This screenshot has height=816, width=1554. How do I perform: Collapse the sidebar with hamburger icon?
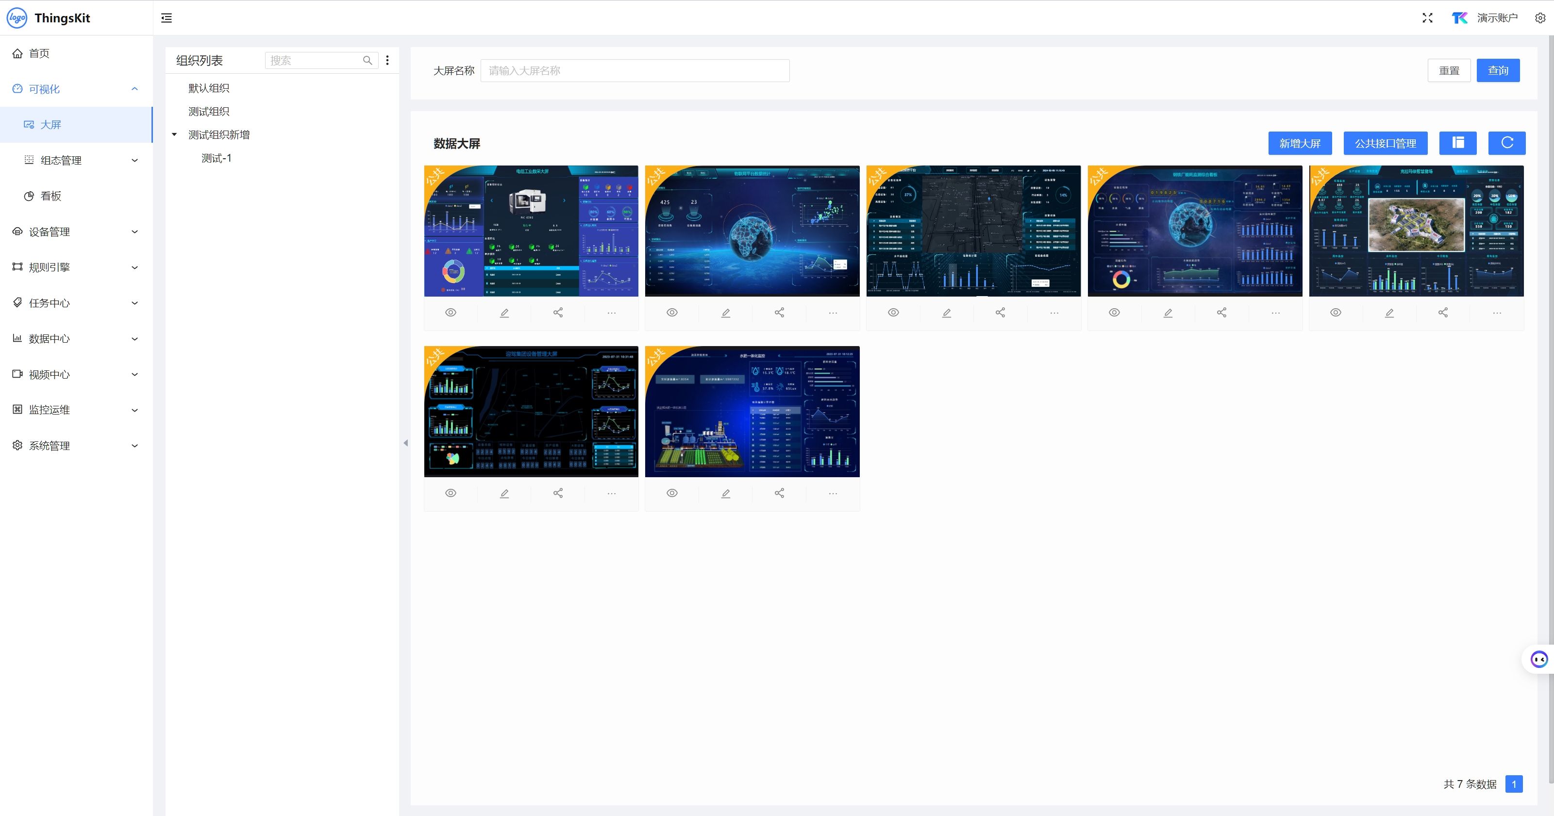coord(167,18)
